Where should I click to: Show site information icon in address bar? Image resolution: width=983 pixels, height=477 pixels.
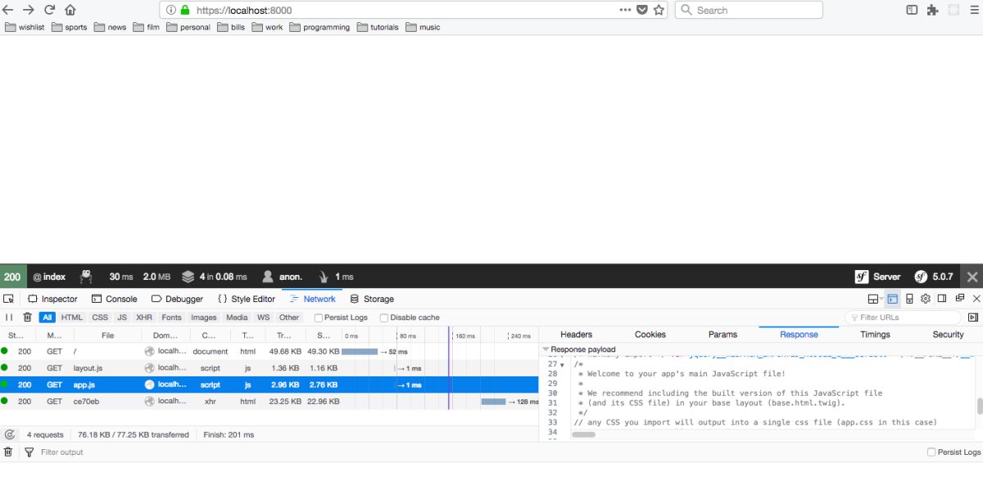click(171, 11)
